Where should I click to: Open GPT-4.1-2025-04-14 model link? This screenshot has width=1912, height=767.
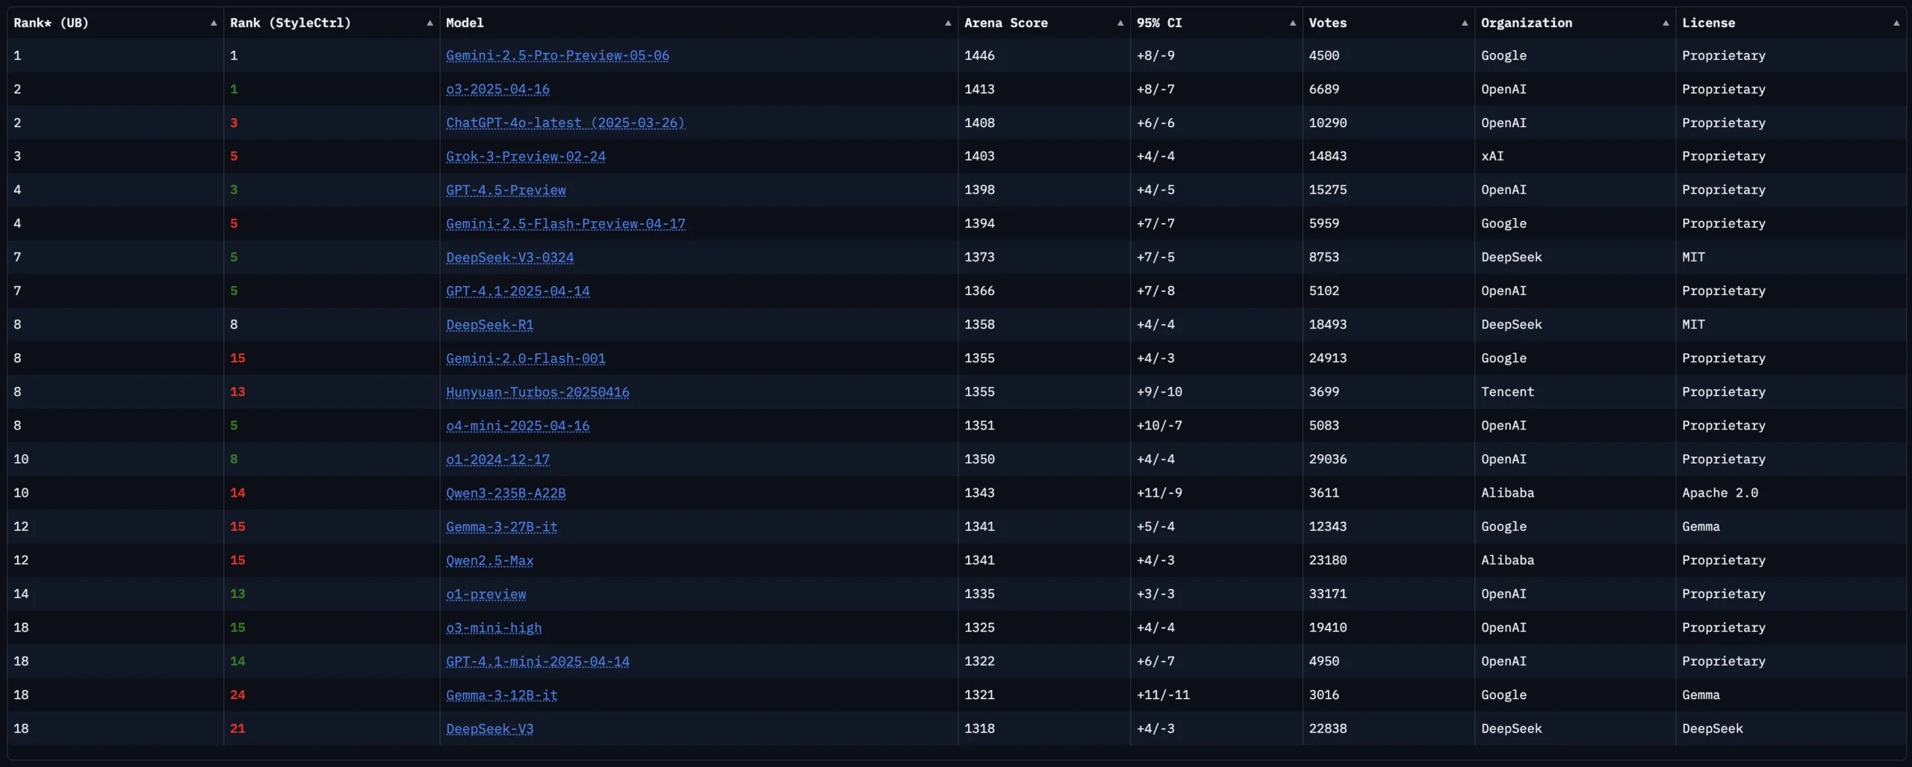[518, 291]
